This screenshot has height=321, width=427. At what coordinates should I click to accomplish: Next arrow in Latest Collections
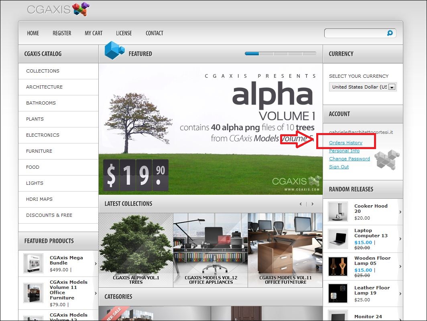click(x=312, y=204)
